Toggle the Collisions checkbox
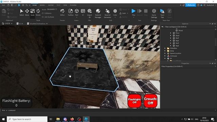This screenshot has height=122, width=217. point(43,13)
